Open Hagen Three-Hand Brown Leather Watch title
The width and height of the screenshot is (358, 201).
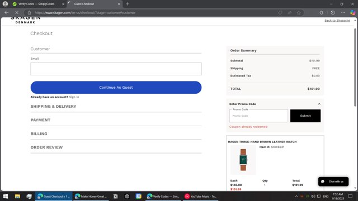click(x=262, y=142)
